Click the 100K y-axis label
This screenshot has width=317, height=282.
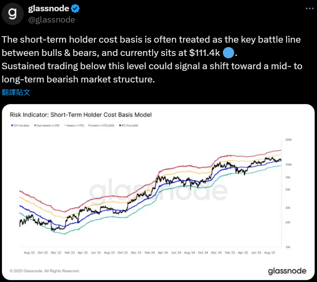tap(288, 165)
